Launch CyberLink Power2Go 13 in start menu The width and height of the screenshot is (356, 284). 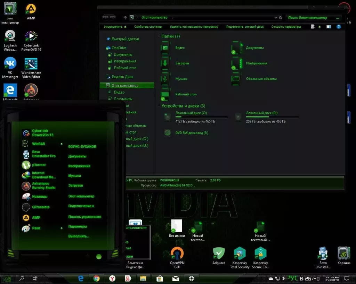click(38, 133)
